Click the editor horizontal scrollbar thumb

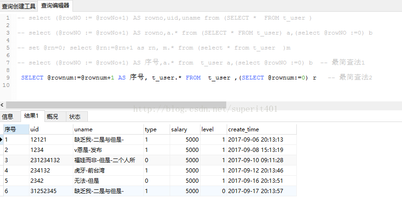click(x=116, y=105)
